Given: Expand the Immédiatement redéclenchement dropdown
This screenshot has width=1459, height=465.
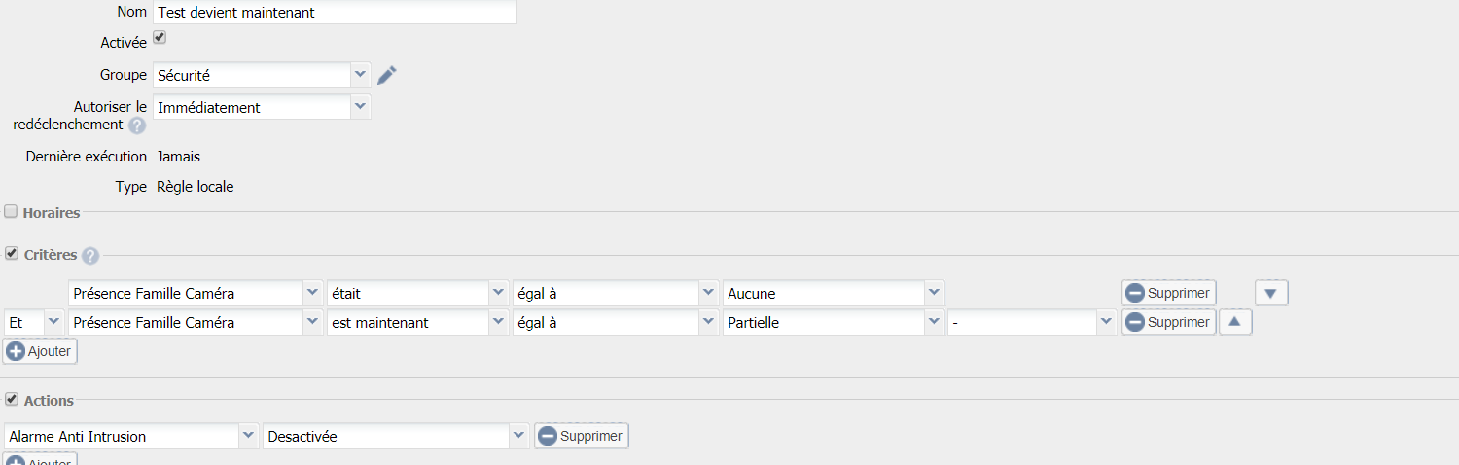Looking at the screenshot, I should tap(262, 107).
